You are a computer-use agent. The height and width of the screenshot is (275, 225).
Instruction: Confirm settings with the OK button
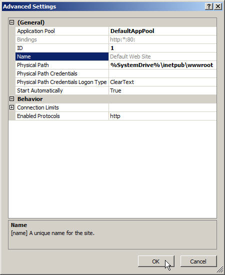[x=156, y=261]
